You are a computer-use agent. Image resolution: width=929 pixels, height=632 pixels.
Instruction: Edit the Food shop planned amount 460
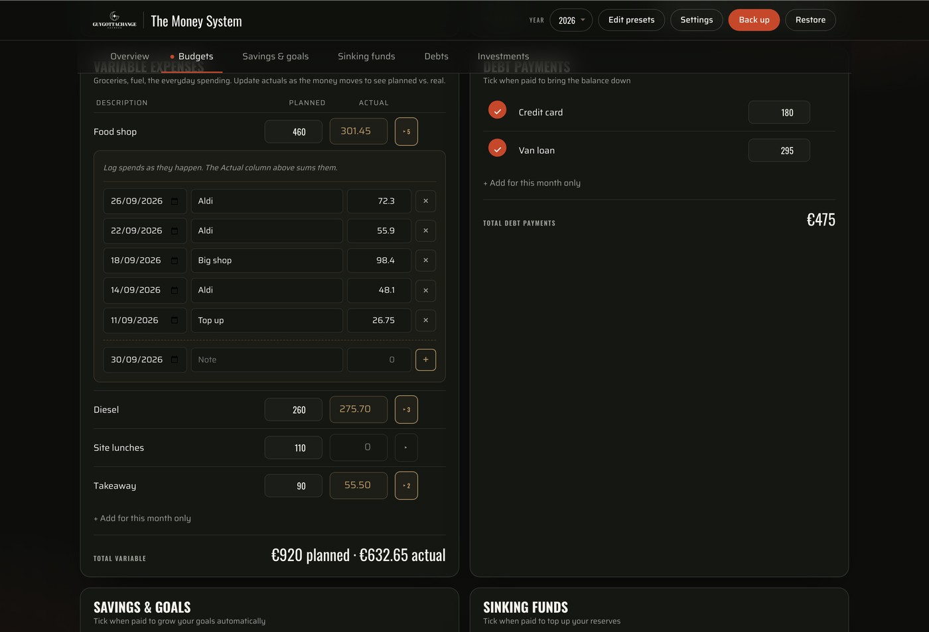point(293,131)
